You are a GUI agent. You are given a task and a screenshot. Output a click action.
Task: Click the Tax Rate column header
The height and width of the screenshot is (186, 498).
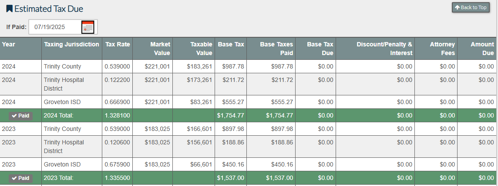pyautogui.click(x=118, y=44)
